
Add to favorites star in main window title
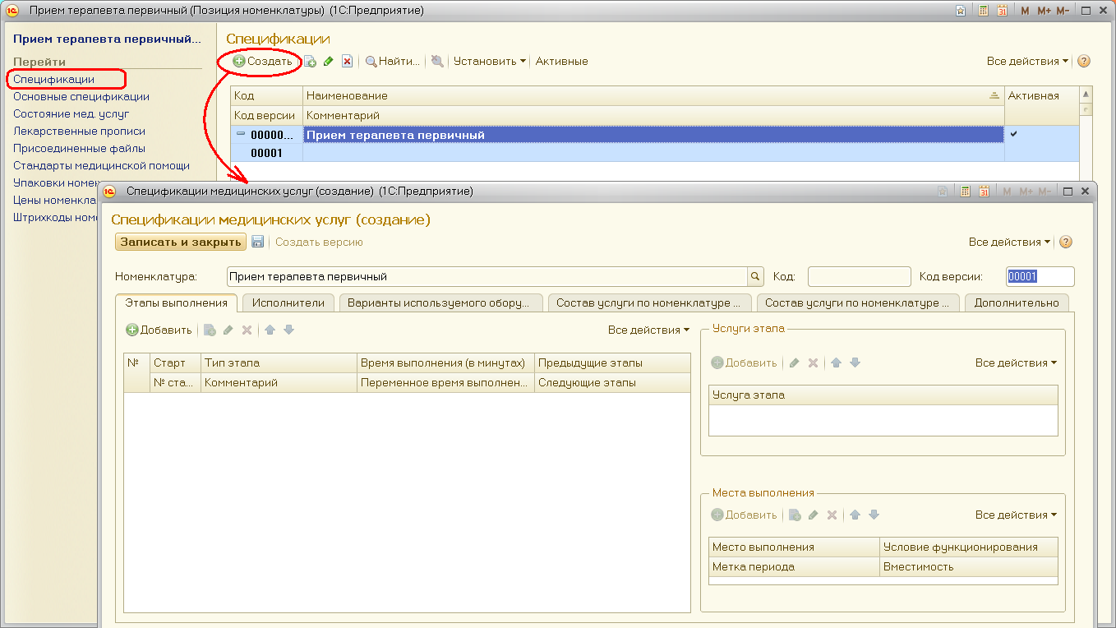(961, 11)
